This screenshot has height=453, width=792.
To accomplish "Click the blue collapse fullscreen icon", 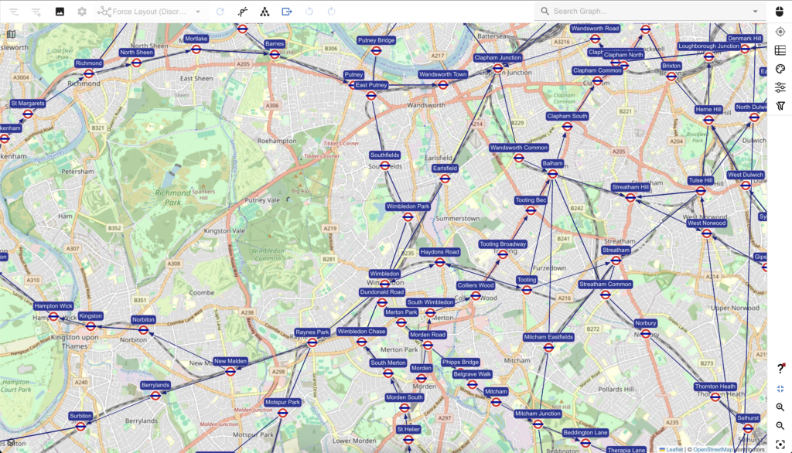I will tap(780, 388).
